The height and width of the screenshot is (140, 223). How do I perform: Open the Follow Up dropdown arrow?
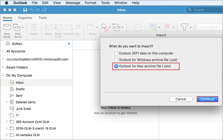click(173, 27)
